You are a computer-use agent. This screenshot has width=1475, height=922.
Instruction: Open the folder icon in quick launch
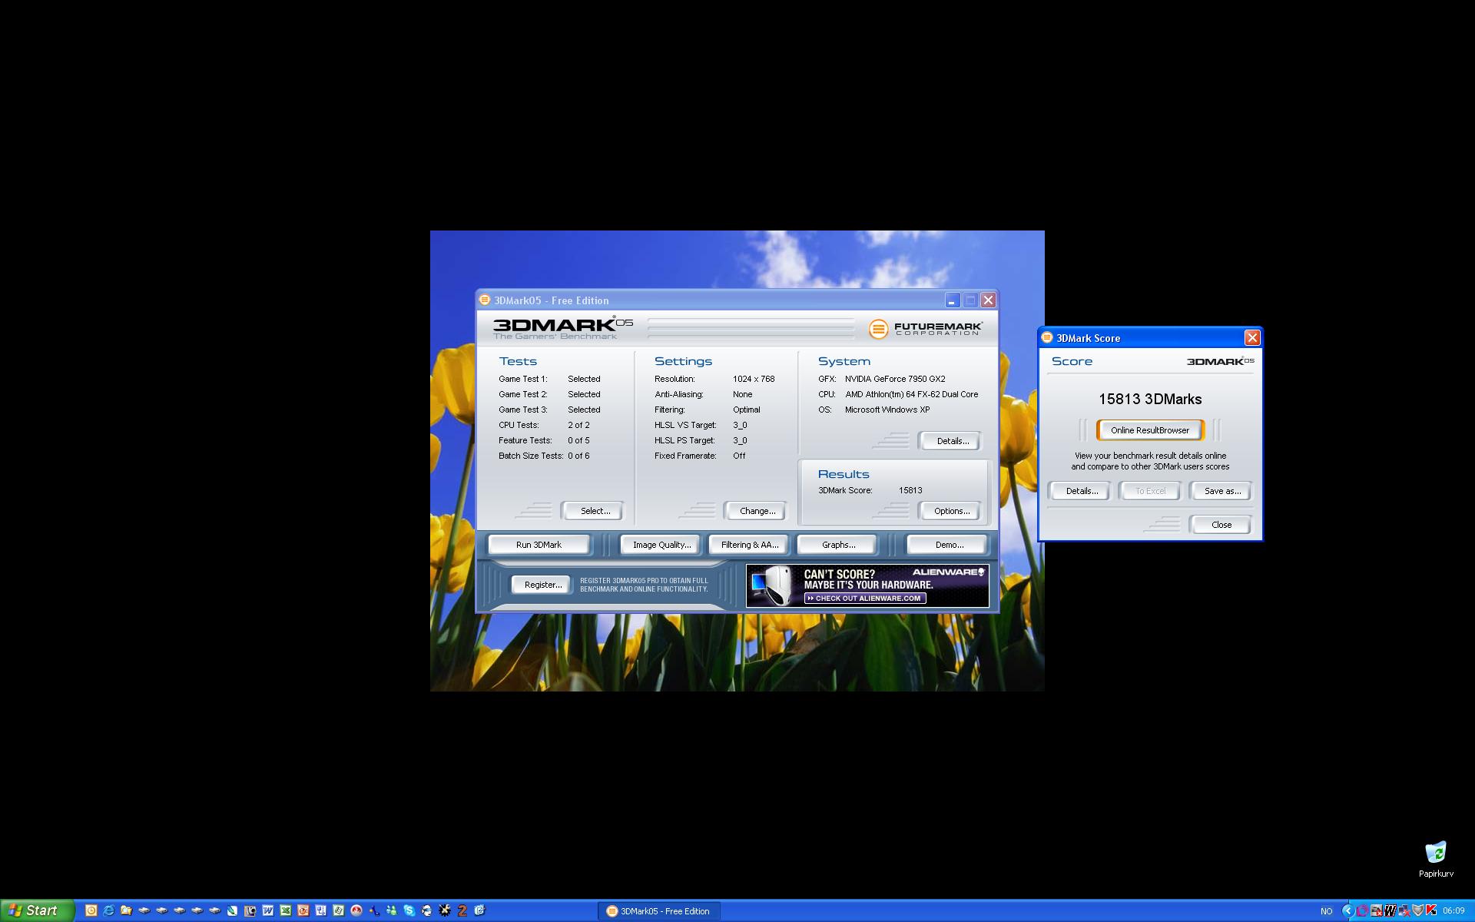tap(126, 910)
